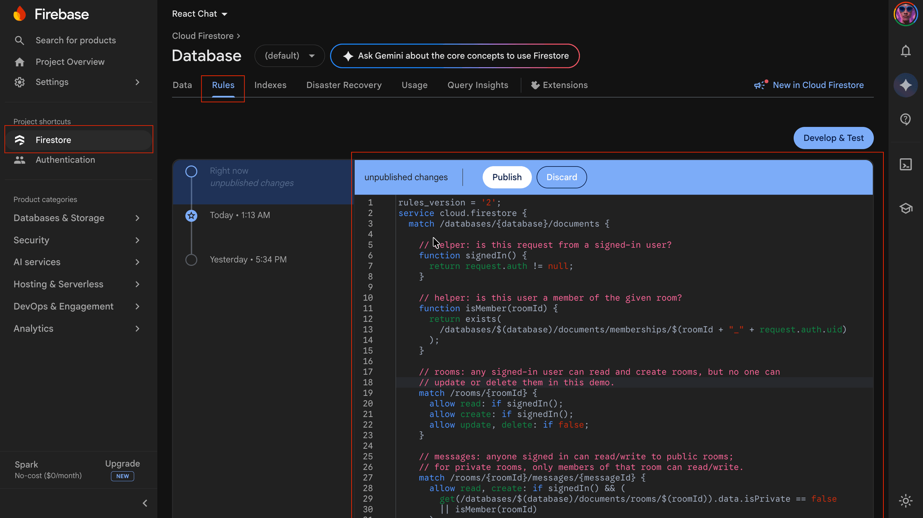Click code line 1 rules_version
923x518 pixels.
click(449, 203)
